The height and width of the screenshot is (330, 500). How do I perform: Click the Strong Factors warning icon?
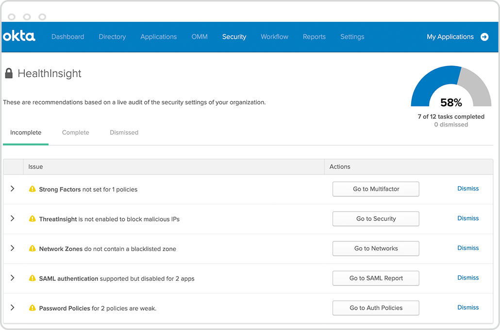33,189
